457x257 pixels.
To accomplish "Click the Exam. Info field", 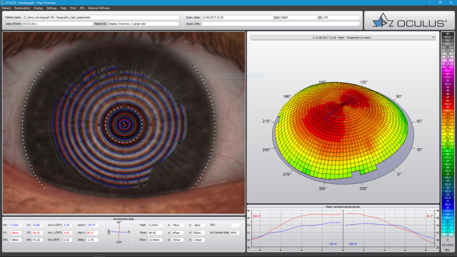I will point(280,24).
